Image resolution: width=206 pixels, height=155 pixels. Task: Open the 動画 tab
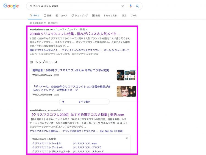(96, 15)
